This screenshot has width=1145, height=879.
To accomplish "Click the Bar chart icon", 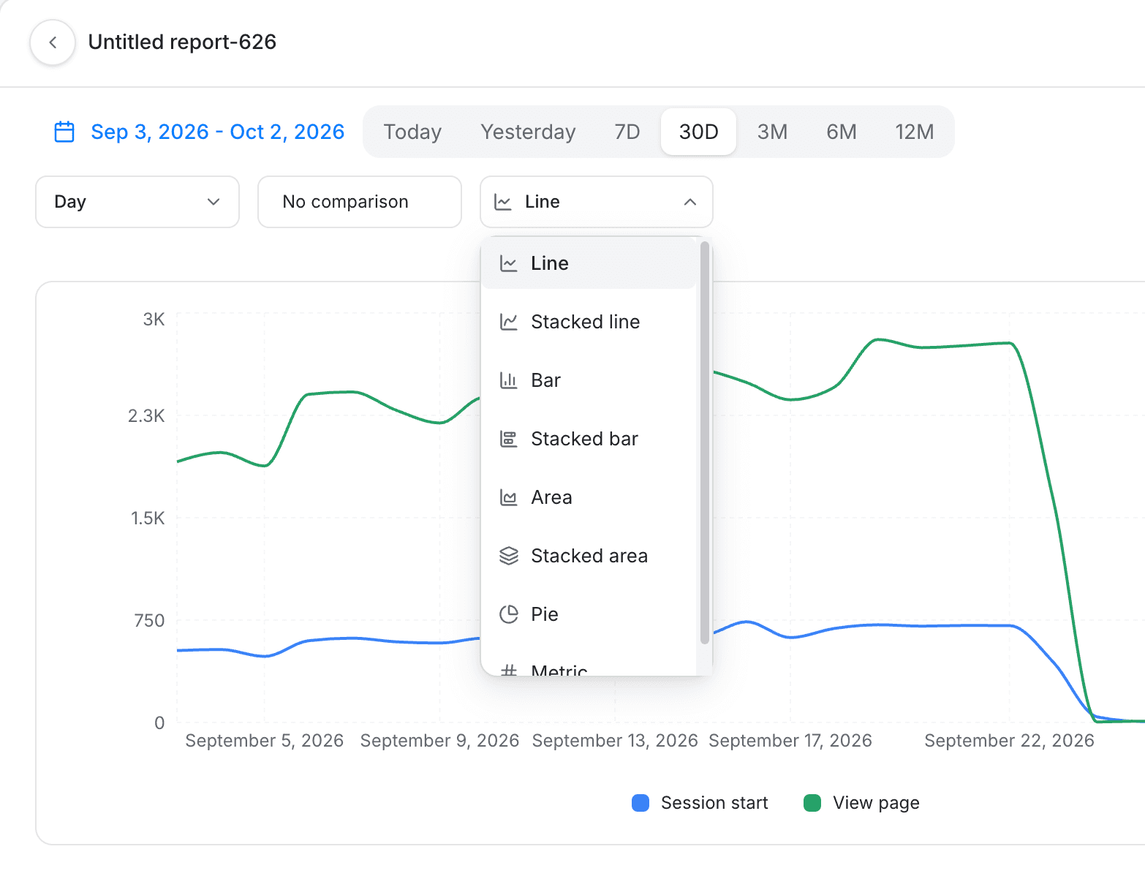I will click(508, 380).
